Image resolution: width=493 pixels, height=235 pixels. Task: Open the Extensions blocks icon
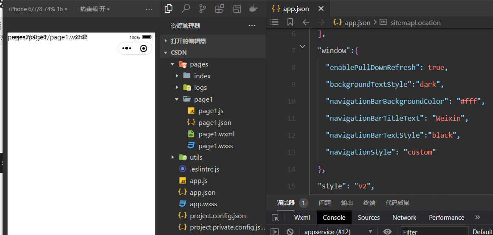pos(220,9)
